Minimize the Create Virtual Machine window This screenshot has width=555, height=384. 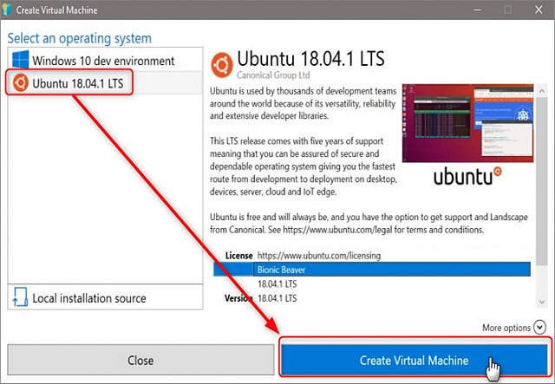[477, 10]
